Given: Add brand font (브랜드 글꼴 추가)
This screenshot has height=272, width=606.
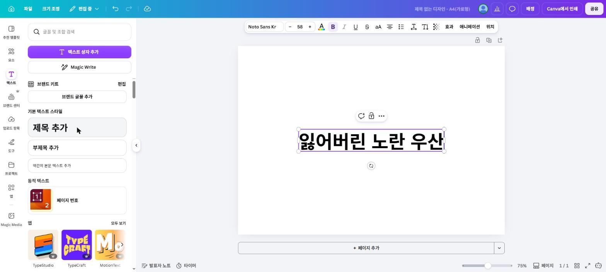Looking at the screenshot, I should pyautogui.click(x=77, y=97).
